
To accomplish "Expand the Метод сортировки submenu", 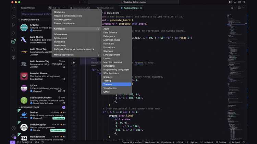I will [76, 55].
